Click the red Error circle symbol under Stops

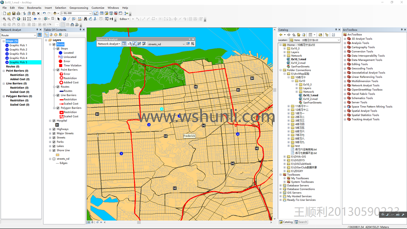coord(61,61)
